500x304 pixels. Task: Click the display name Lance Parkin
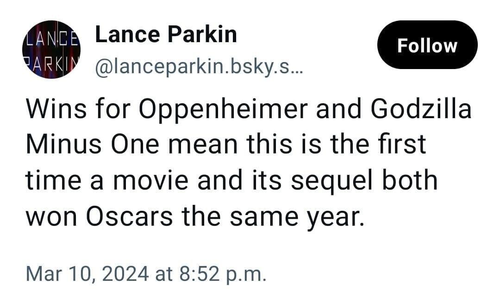coord(166,35)
